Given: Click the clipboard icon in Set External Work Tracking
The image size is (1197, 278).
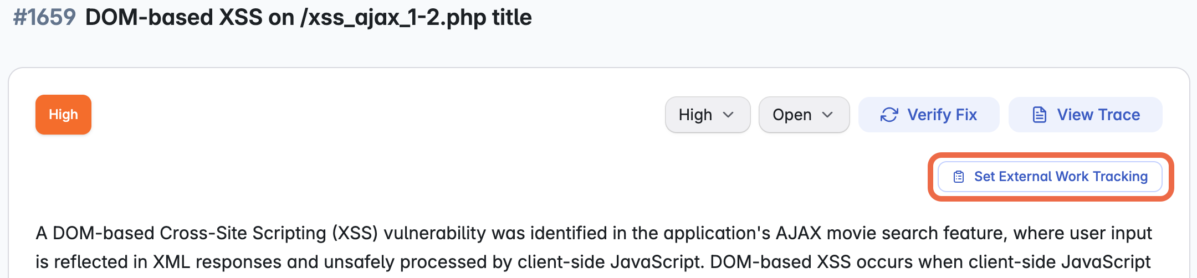Looking at the screenshot, I should pos(959,177).
